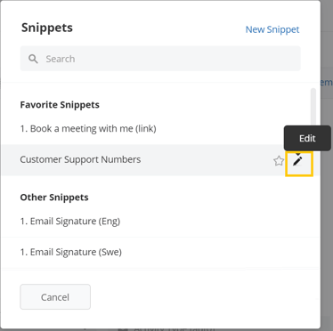333x331 pixels.
Task: Open the New Snippet link
Action: click(272, 29)
